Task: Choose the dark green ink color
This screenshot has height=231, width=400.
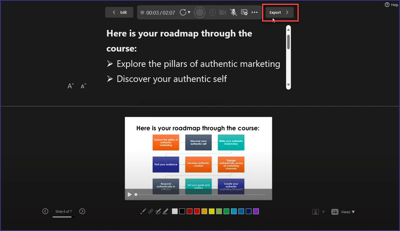Action: pyautogui.click(x=227, y=211)
